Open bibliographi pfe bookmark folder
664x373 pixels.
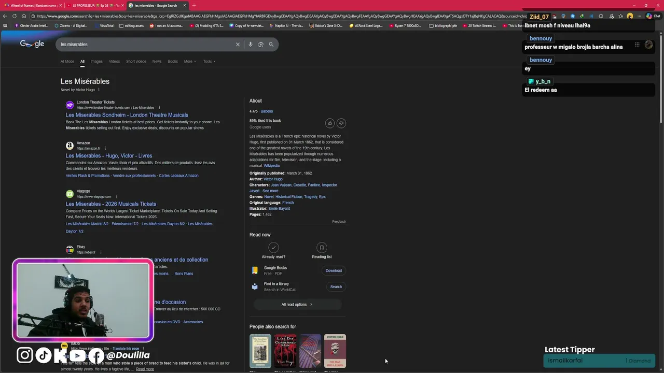tap(443, 25)
